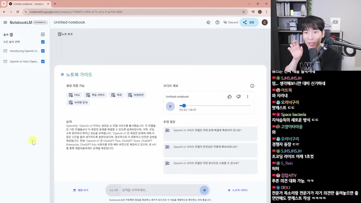Screen dimensions: 361x203
Task: Generate the FAQ document
Action: 74,95
